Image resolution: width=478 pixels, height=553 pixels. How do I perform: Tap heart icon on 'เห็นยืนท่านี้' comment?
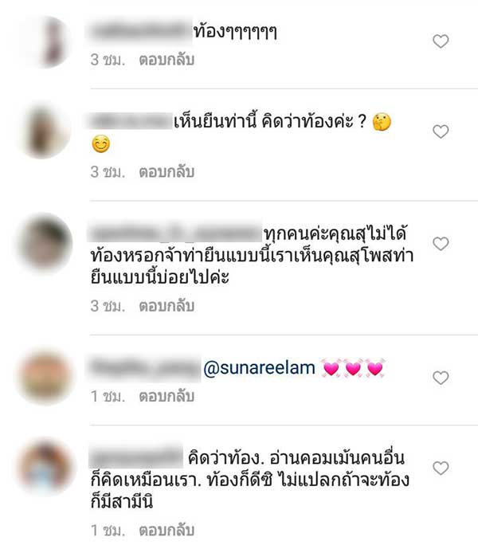tap(441, 131)
